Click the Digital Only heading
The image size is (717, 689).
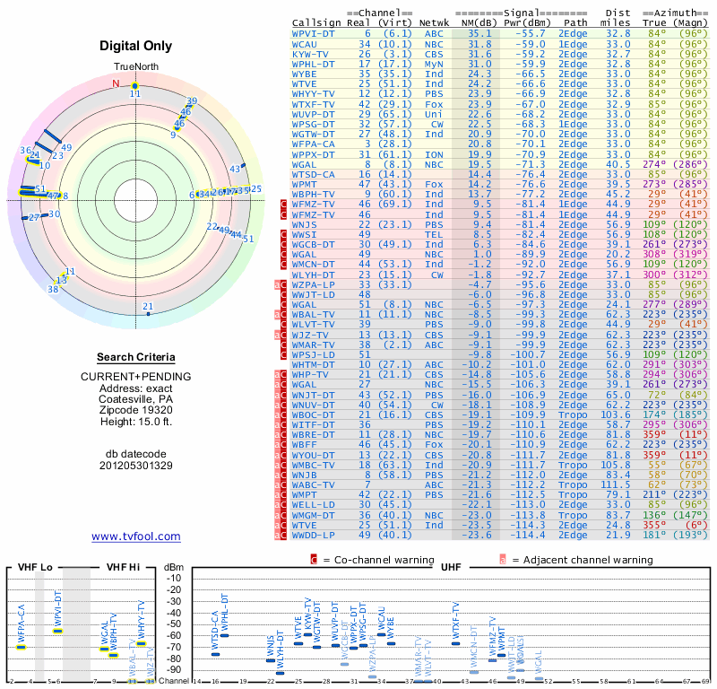136,46
